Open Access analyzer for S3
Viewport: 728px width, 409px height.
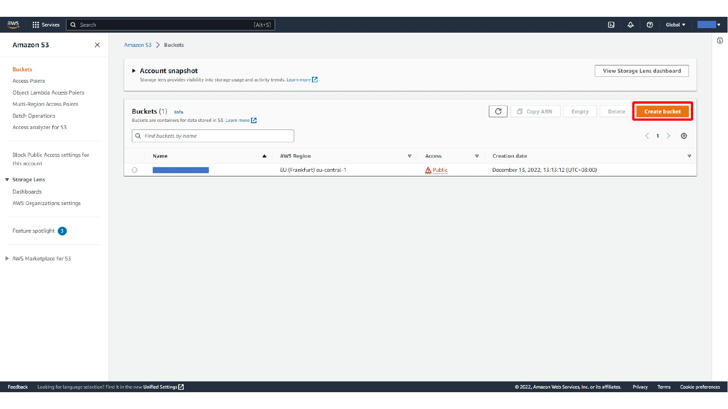pos(40,127)
